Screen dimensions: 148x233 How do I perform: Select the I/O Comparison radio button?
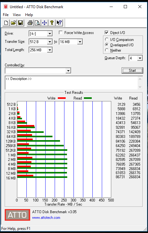point(107,39)
